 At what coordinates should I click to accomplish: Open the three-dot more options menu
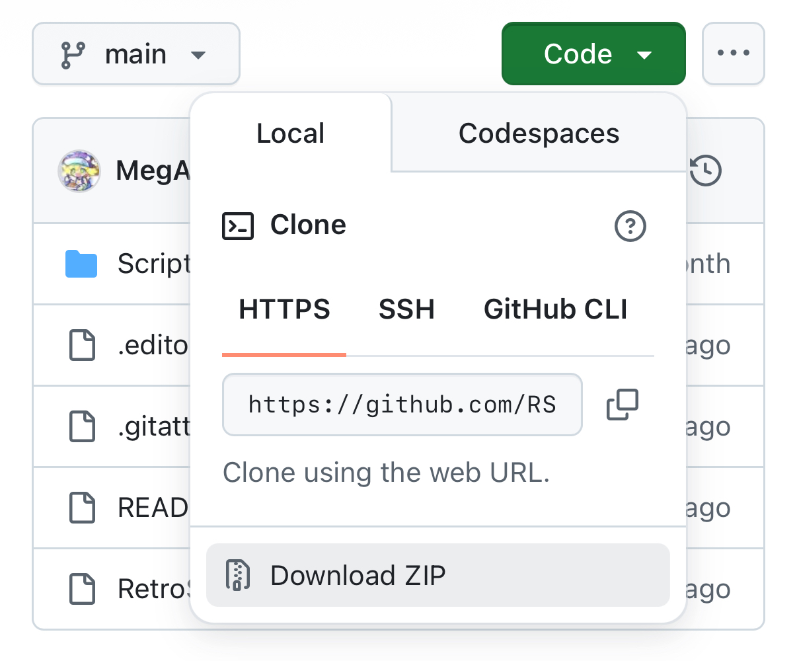pyautogui.click(x=734, y=54)
